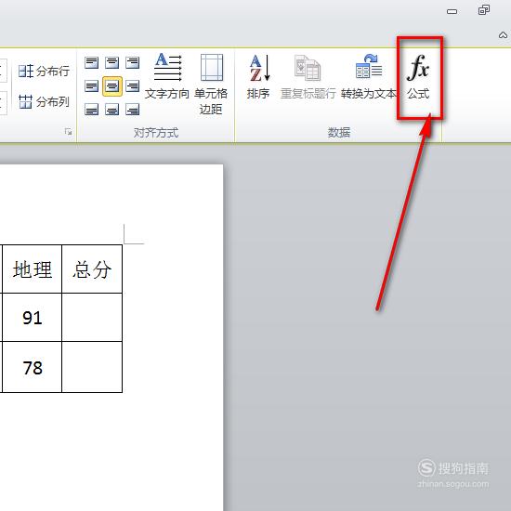The width and height of the screenshot is (511, 511).
Task: Align cell text bottom right
Action: click(133, 110)
